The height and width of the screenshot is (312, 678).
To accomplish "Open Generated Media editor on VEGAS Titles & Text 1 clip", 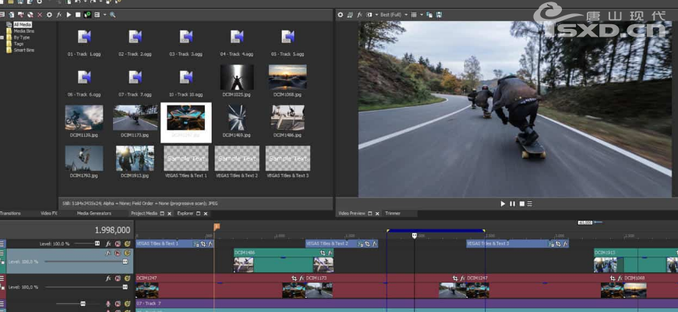I will 196,244.
